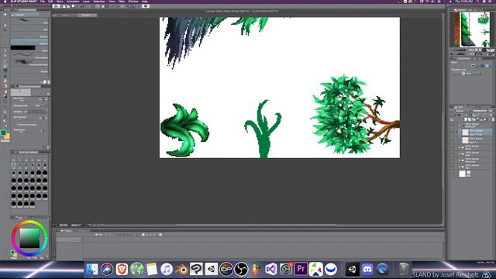
Task: Select the first sub tool in the list
Action: pos(29,21)
